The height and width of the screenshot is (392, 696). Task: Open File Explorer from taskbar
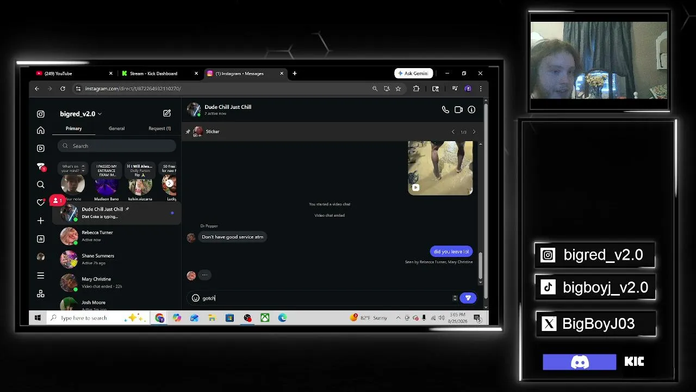pos(212,318)
